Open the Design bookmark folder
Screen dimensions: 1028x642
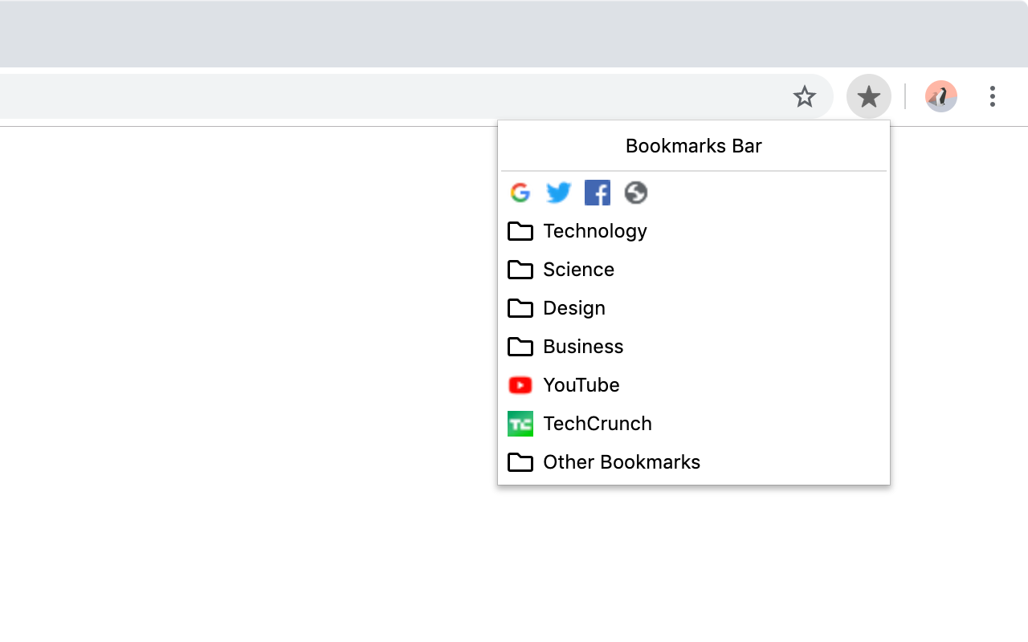click(694, 308)
